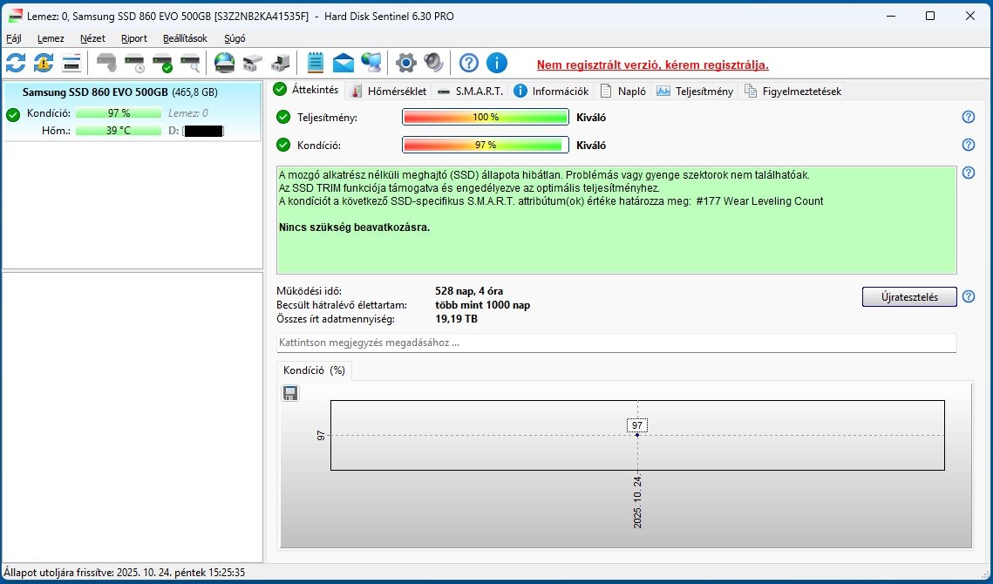Click the toolbar question mark help icon
993x584 pixels.
tap(469, 63)
